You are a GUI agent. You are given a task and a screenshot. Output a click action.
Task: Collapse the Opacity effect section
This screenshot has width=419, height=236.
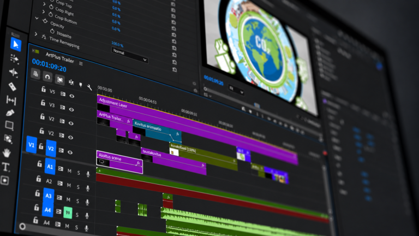(37, 18)
